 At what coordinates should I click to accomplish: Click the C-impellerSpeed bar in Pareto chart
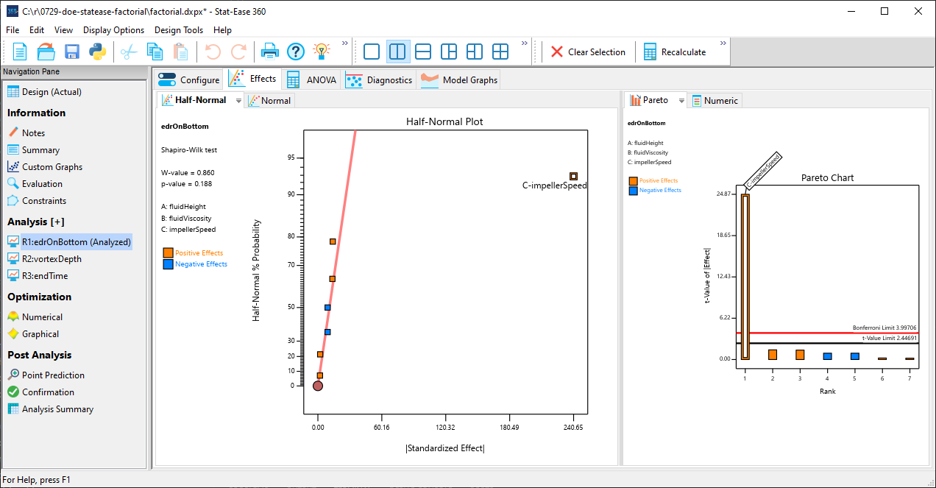[x=745, y=277]
